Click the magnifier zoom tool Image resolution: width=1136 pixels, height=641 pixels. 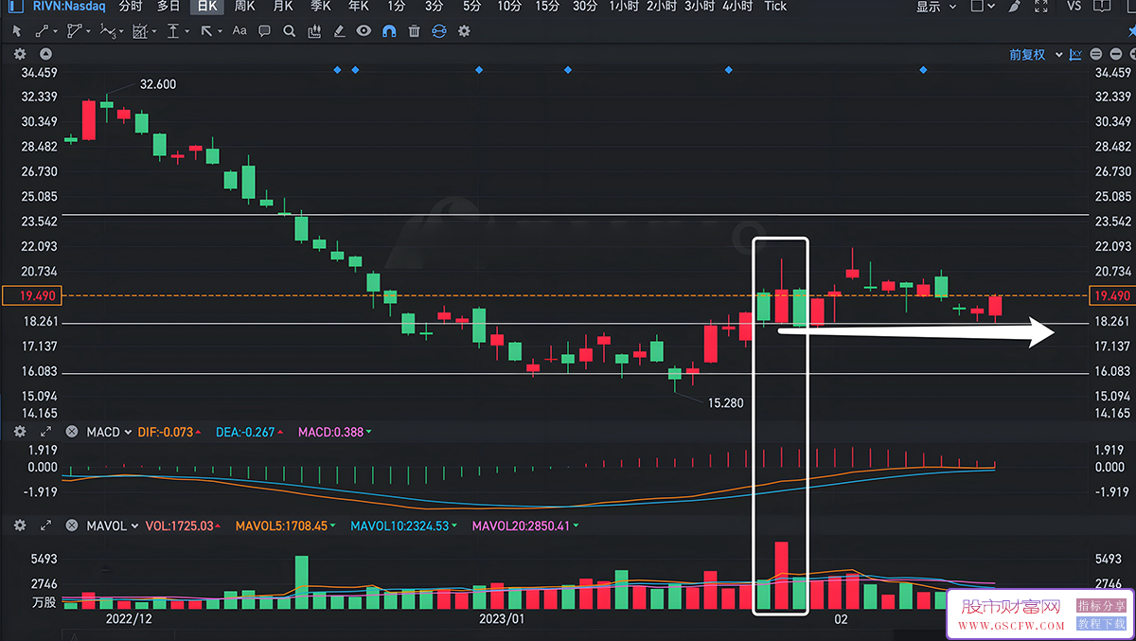[289, 31]
